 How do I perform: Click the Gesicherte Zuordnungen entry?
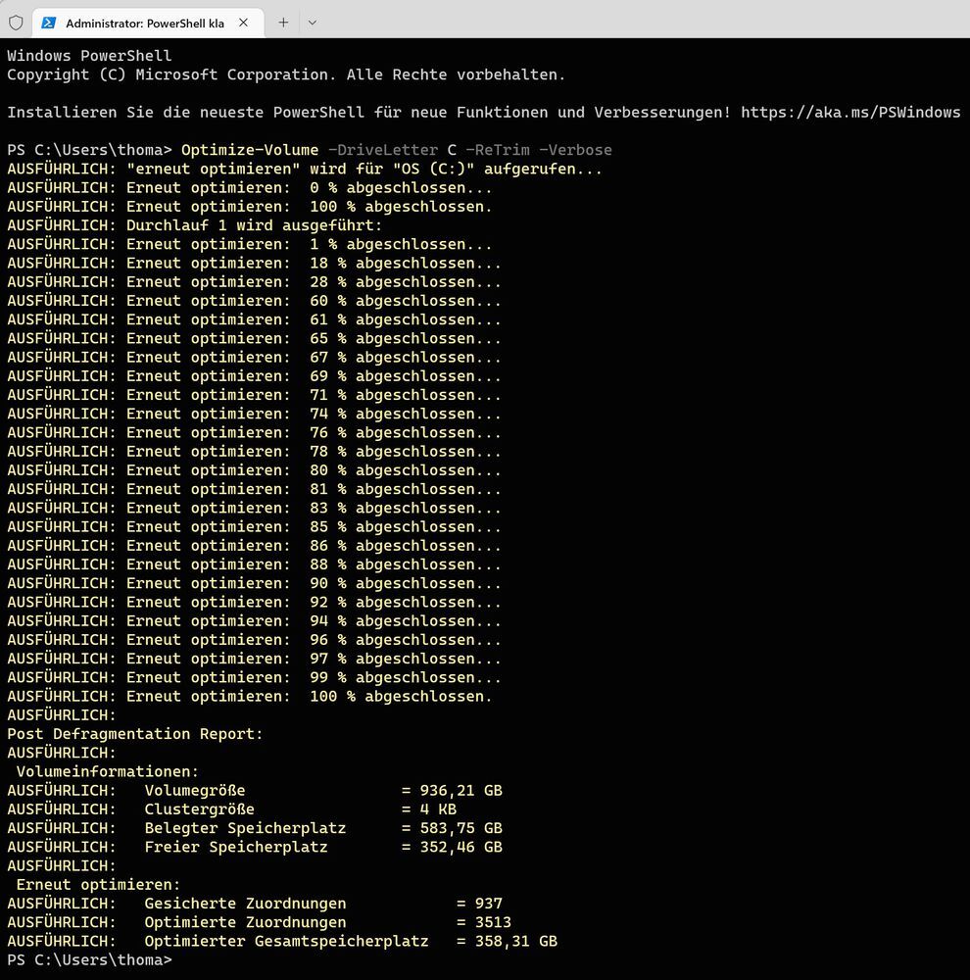point(245,903)
